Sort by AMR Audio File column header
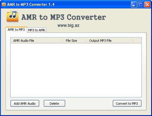This screenshot has height=116, width=152. [37, 41]
